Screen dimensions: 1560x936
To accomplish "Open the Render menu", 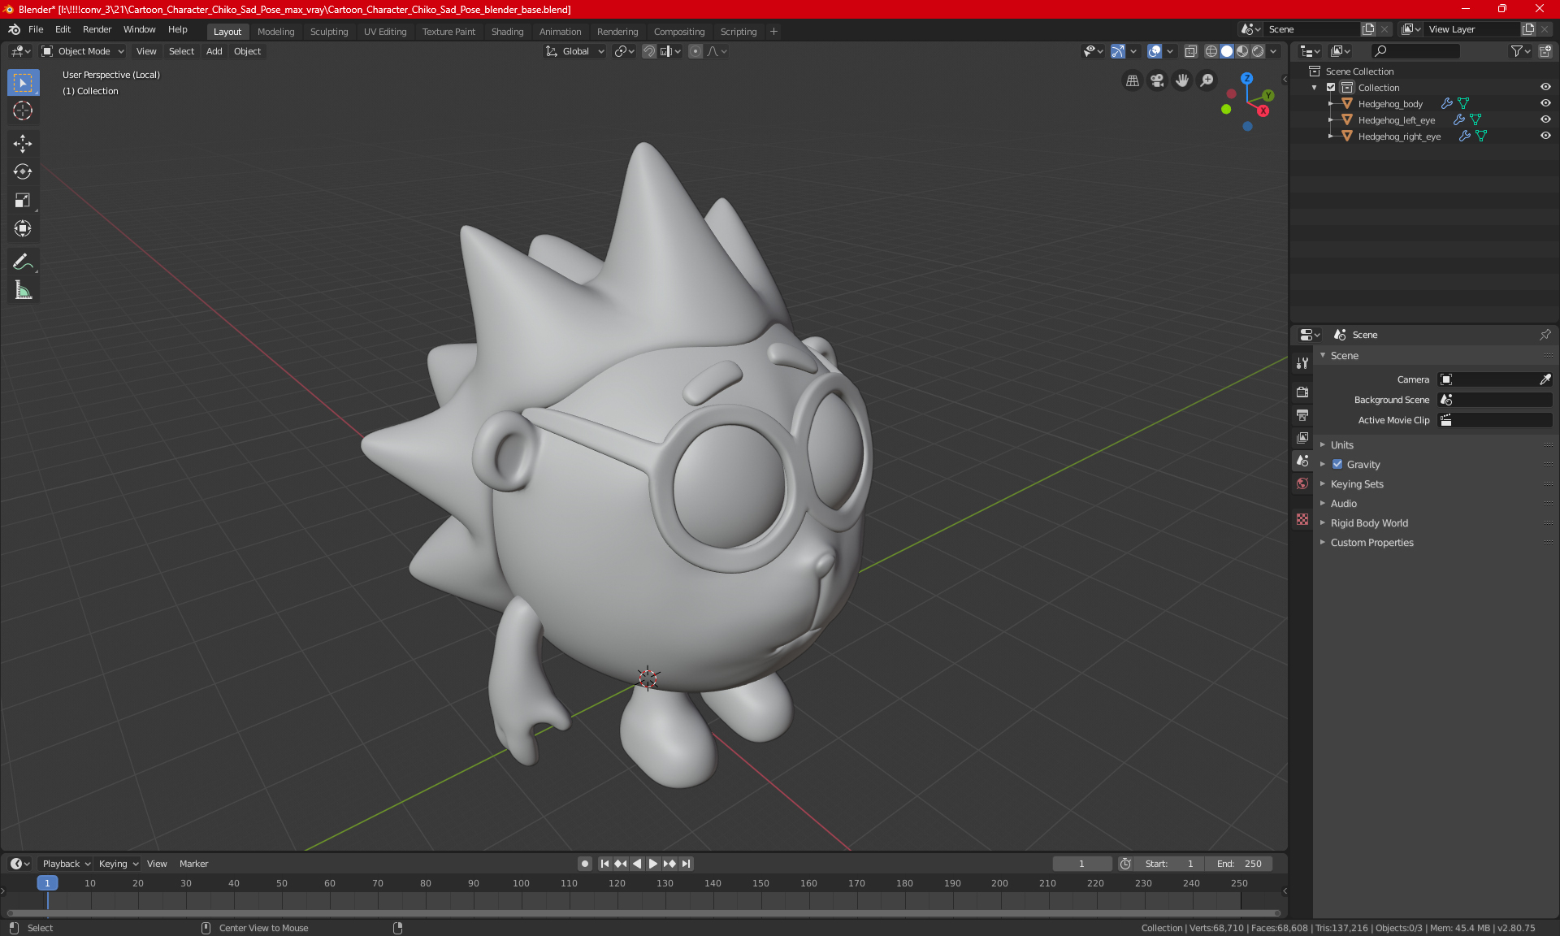I will click(97, 29).
